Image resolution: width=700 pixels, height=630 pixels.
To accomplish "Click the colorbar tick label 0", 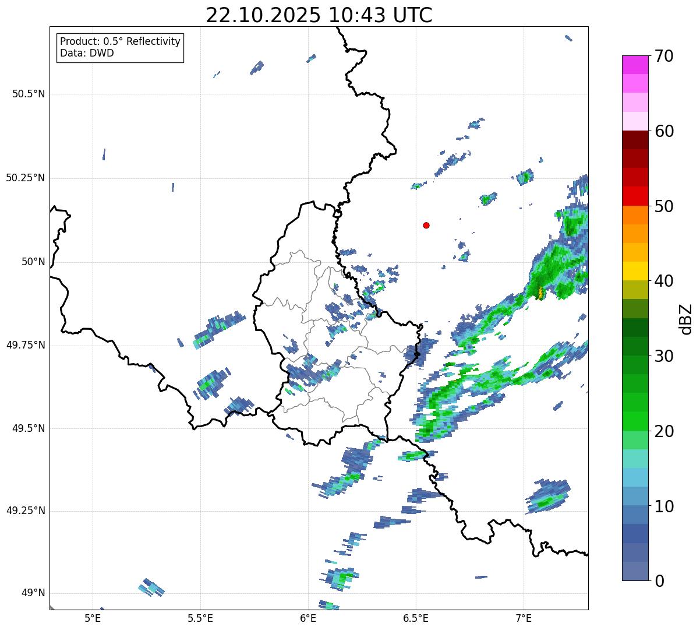I will (659, 581).
